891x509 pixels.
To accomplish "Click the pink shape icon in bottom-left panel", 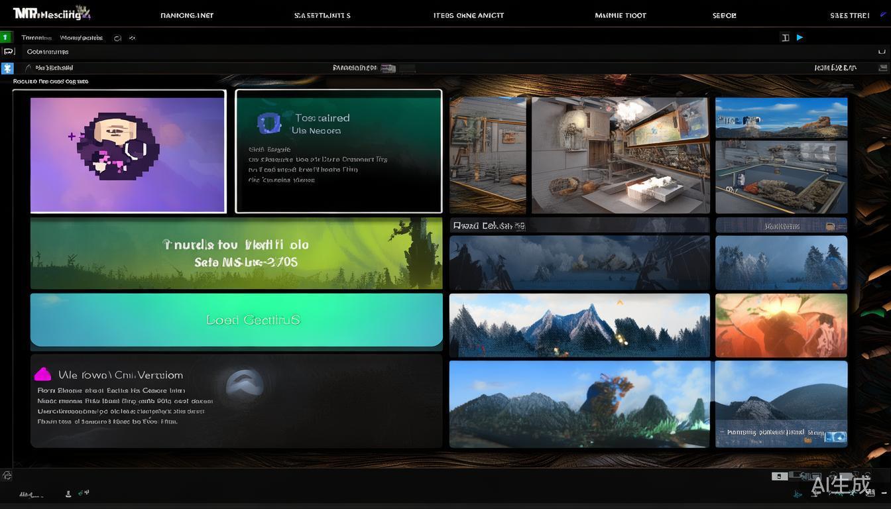I will point(43,374).
